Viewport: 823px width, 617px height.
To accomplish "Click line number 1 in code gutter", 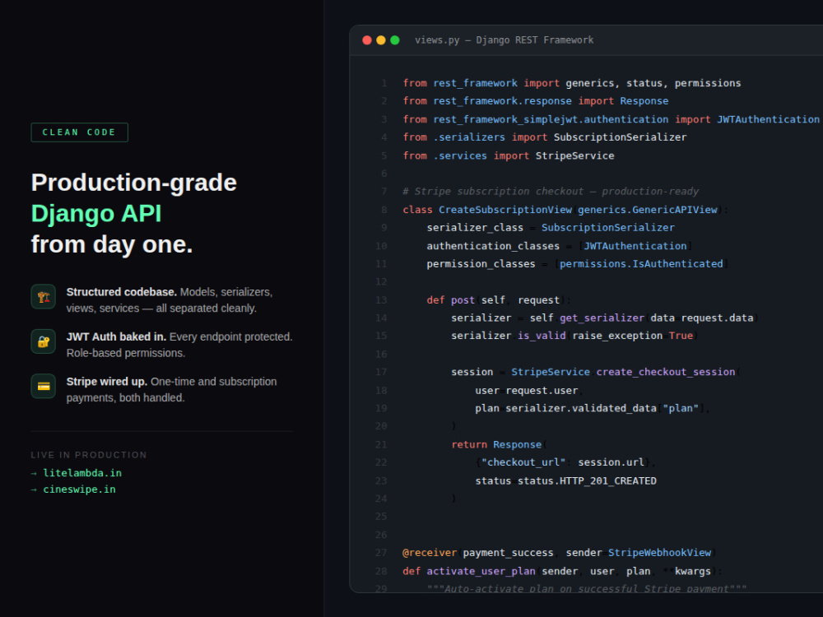I will tap(384, 83).
